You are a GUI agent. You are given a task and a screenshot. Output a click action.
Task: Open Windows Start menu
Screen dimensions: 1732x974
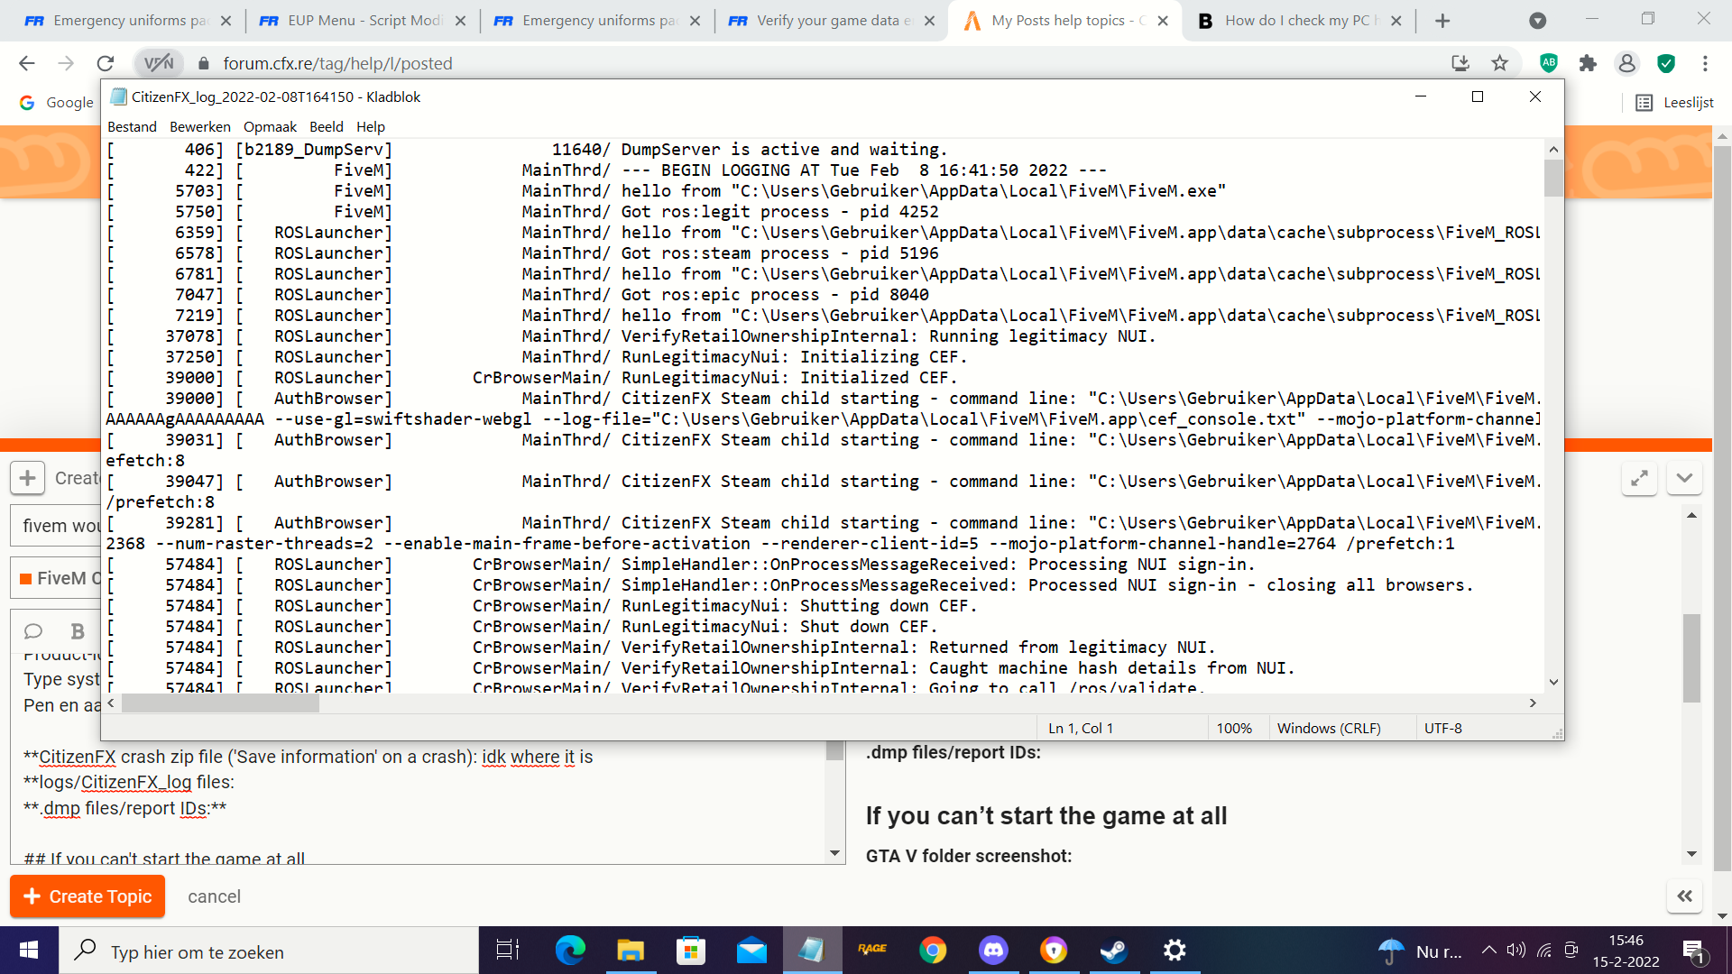(x=29, y=951)
